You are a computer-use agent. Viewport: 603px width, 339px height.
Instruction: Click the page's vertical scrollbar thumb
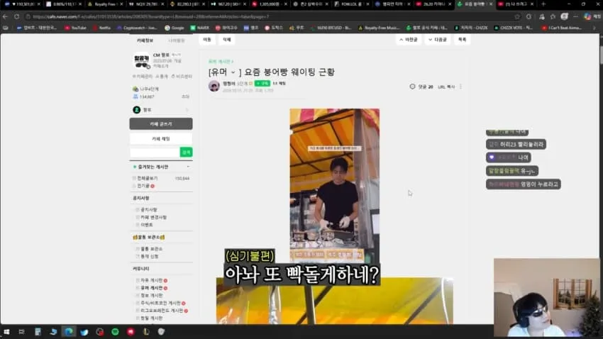click(x=601, y=55)
